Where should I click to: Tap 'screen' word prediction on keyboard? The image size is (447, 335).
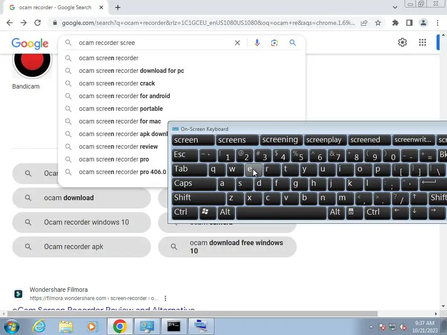tap(193, 140)
